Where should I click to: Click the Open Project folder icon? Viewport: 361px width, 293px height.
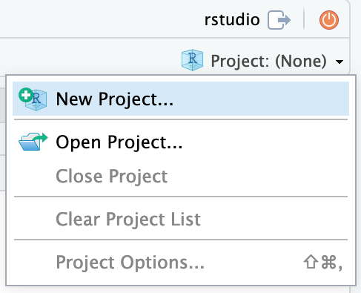(x=33, y=142)
